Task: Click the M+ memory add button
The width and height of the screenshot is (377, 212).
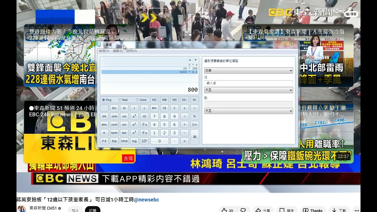Action: 185,100
